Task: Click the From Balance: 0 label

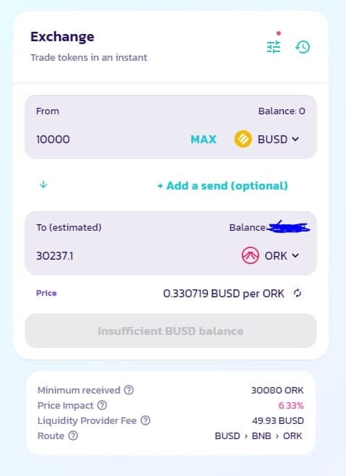Action: point(282,111)
